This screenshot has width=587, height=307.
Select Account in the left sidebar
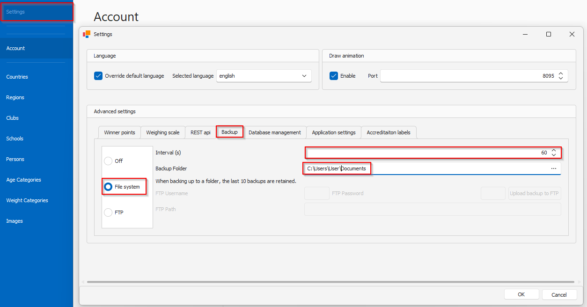tap(37, 48)
